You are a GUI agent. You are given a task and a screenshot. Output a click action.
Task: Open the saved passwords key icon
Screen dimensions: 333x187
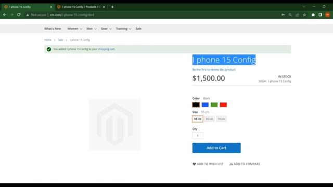[x=283, y=15]
